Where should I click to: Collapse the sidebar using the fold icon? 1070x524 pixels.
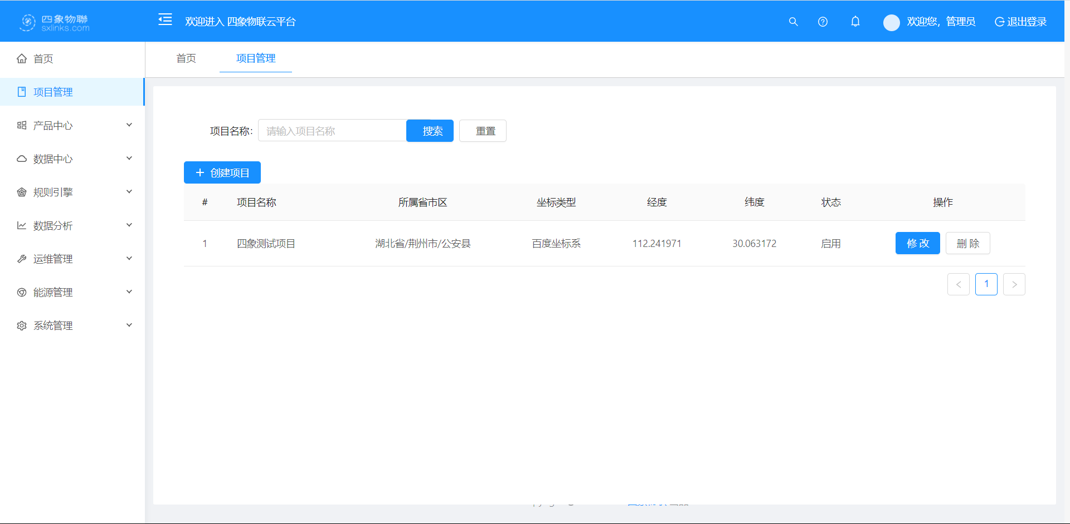pos(165,19)
